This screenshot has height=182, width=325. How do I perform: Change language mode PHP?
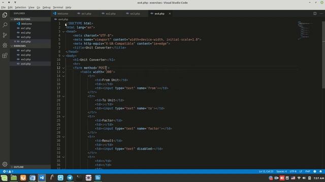pos(308,171)
